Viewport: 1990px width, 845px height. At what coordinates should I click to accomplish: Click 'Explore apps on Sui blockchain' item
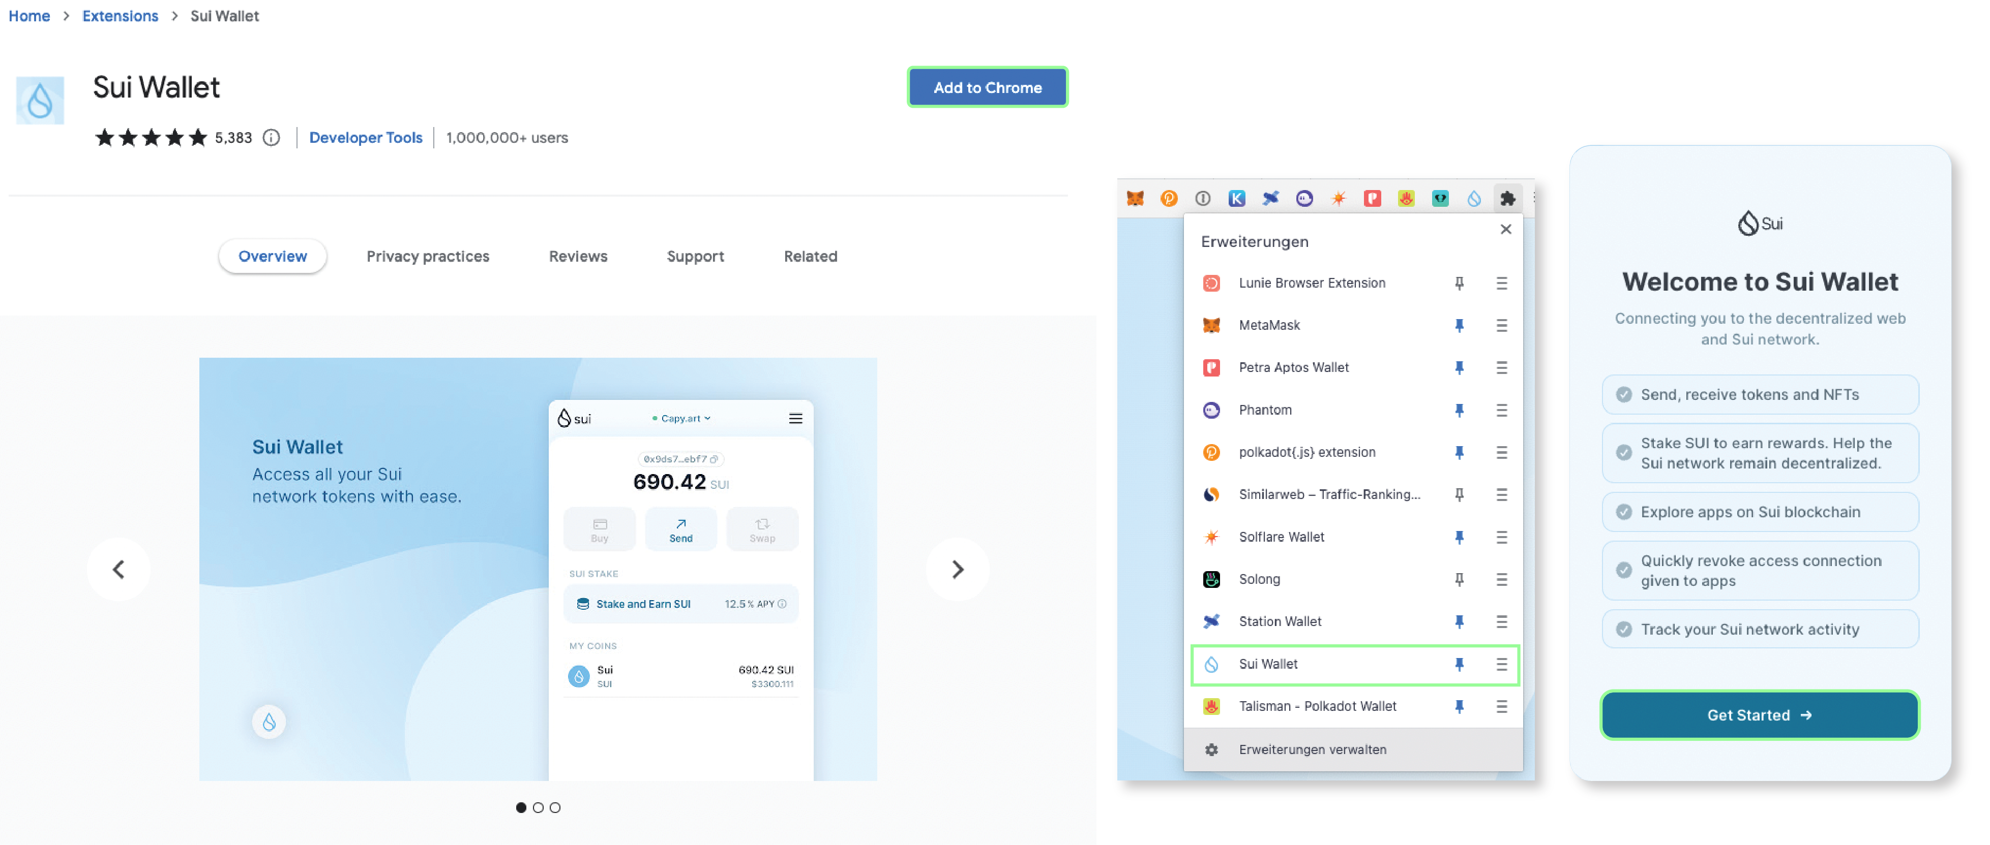click(x=1760, y=512)
